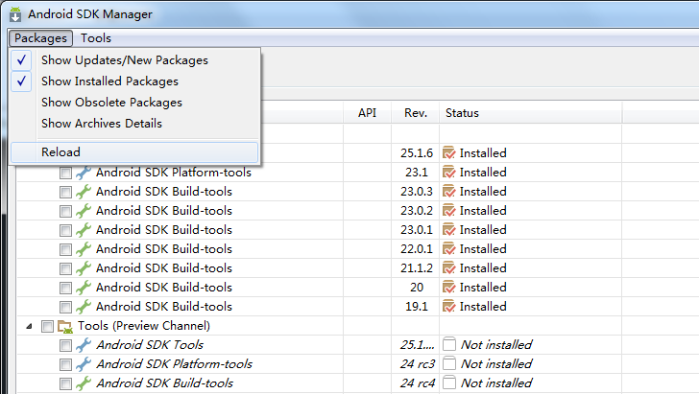Collapse the Tools (Preview Channel) group
Viewport: 699px width, 394px height.
pos(29,326)
